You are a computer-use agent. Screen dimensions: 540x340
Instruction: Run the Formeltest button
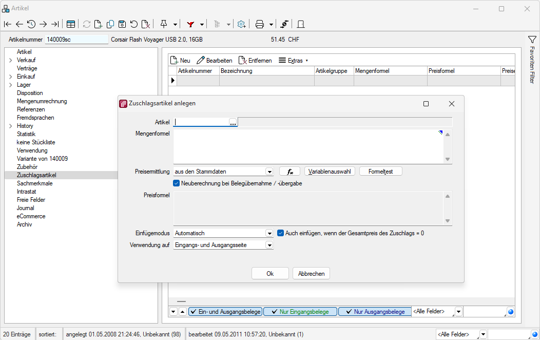(x=380, y=172)
